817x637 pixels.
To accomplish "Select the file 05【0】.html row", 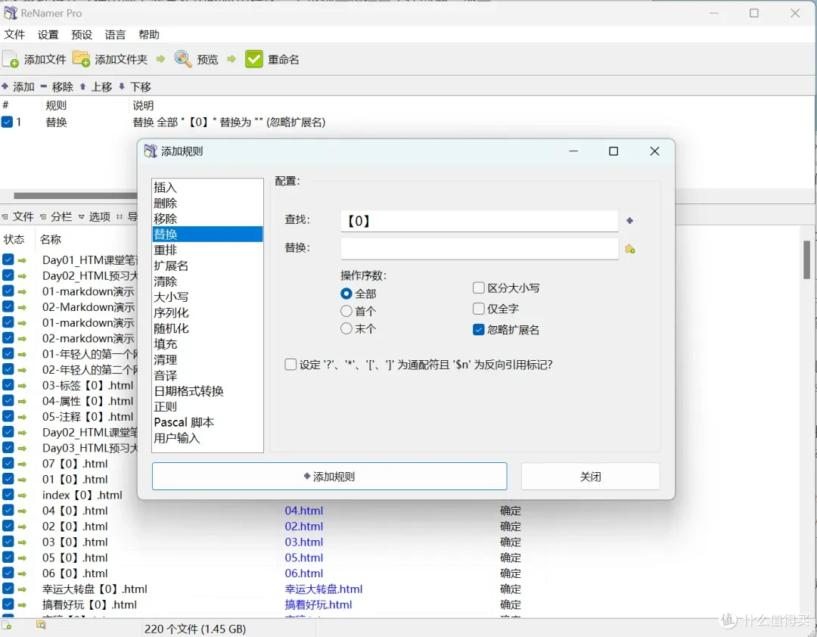I will click(x=75, y=558).
